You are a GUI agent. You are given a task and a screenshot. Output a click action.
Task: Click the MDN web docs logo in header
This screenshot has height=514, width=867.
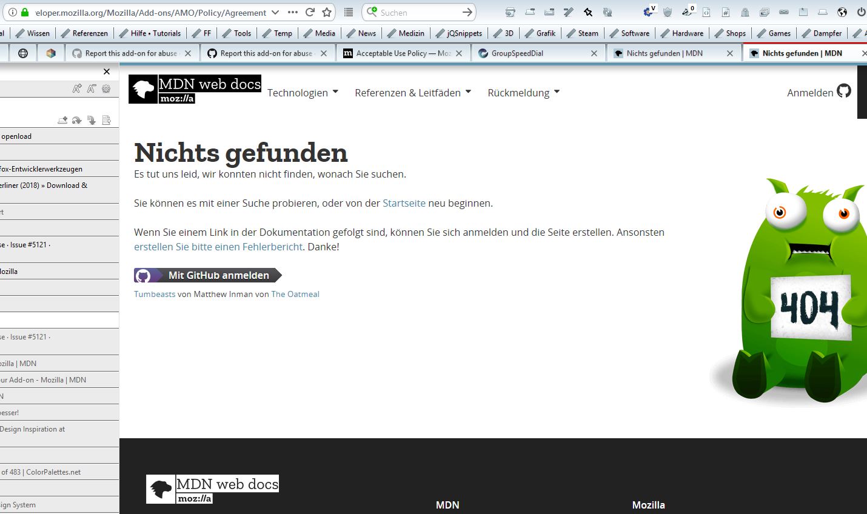coord(195,89)
